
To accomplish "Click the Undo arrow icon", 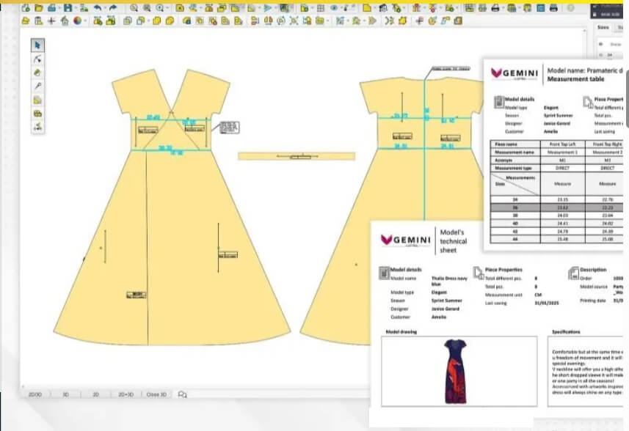I will pos(98,8).
